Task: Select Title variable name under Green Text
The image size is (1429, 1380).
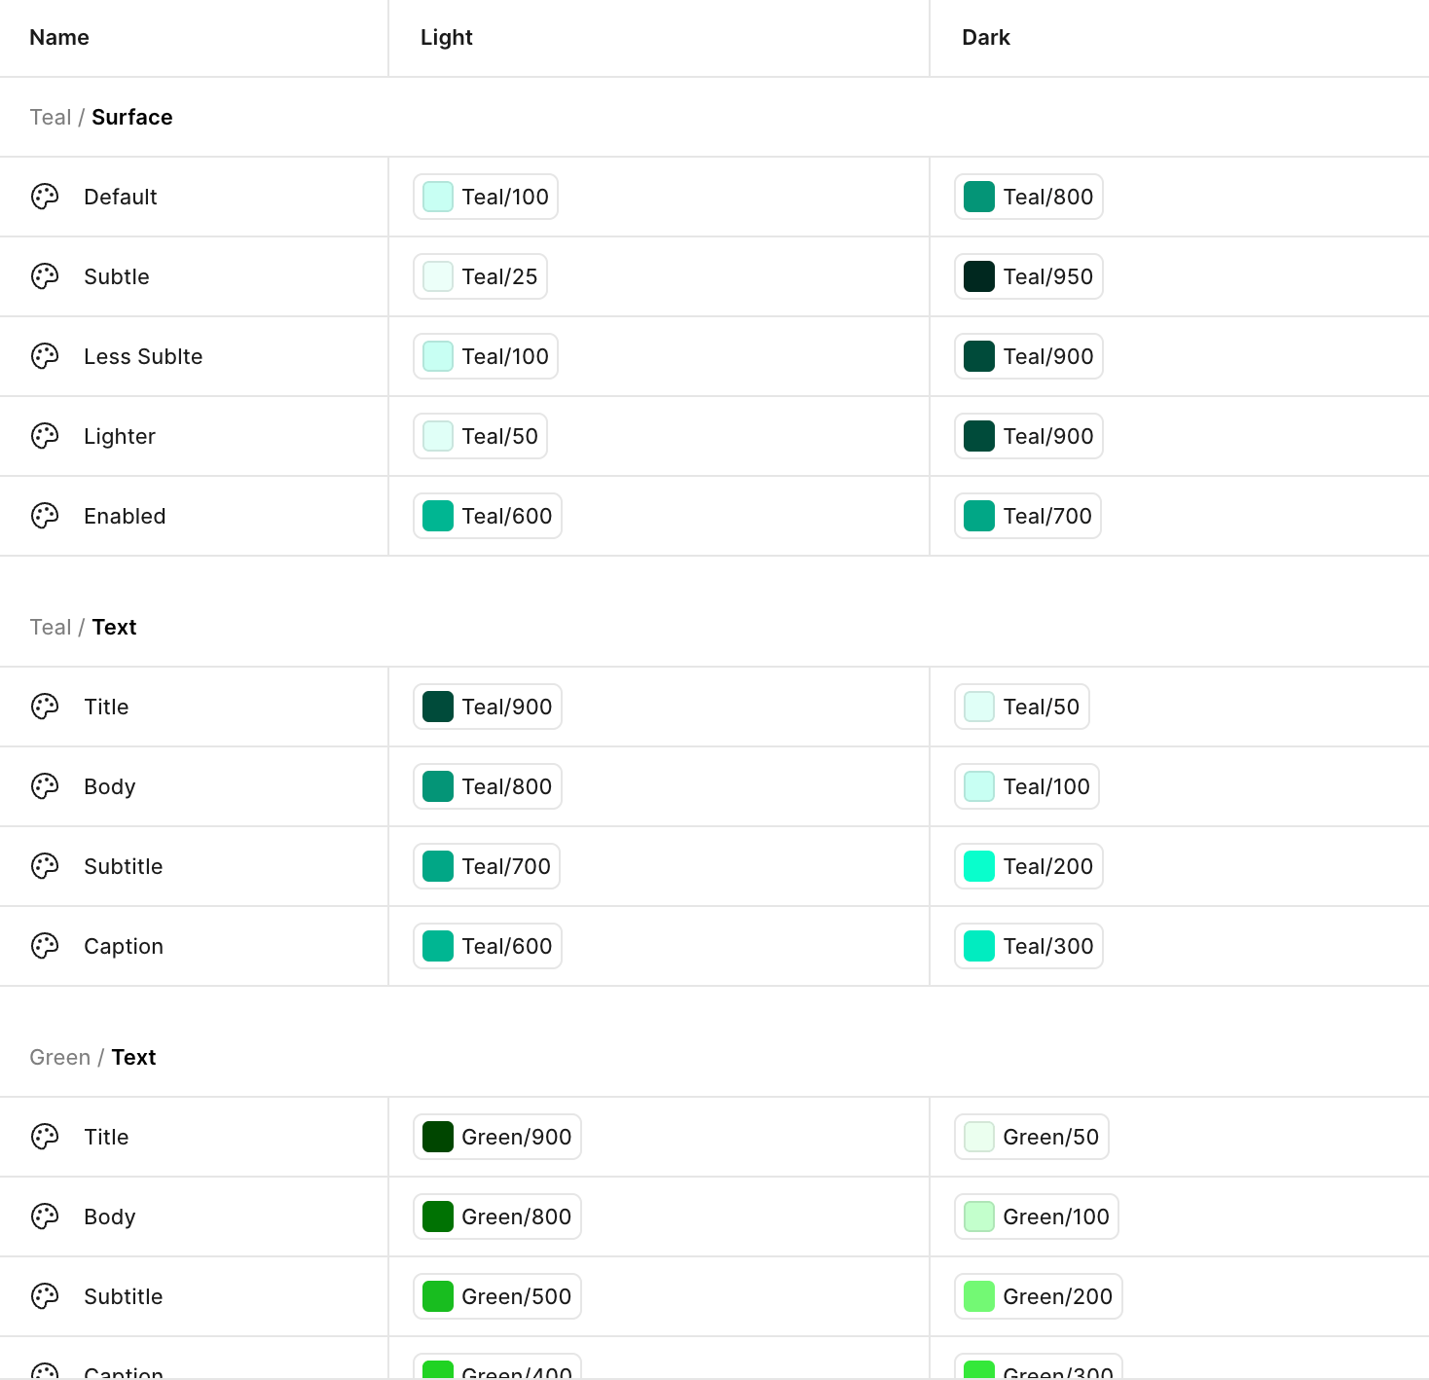Action: (x=106, y=1137)
